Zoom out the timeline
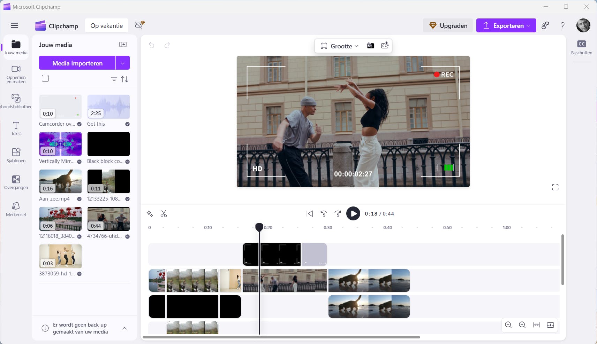This screenshot has width=597, height=344. coord(508,325)
